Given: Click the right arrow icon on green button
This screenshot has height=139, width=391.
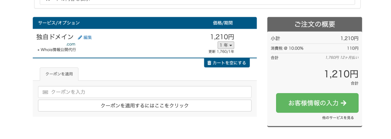Looking at the screenshot, I should (344, 103).
